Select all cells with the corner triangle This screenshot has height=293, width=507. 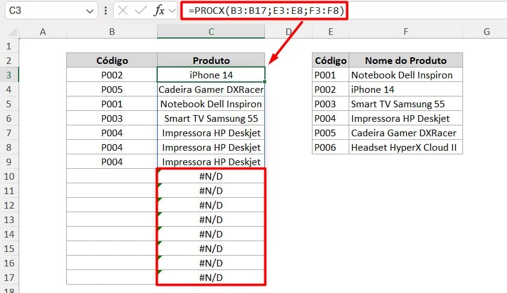tap(12, 32)
